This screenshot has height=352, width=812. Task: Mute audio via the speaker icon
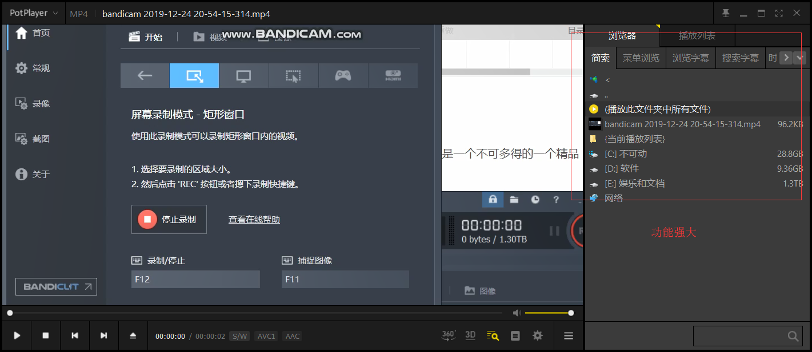pyautogui.click(x=517, y=313)
